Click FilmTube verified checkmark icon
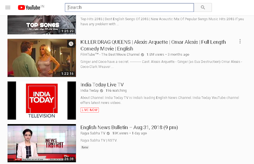Screen dimensions: 254x164 [142, 55]
